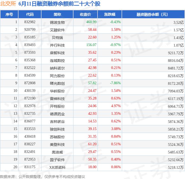Select stock code 832522
The height and width of the screenshot is (179, 185).
pyautogui.click(x=30, y=68)
